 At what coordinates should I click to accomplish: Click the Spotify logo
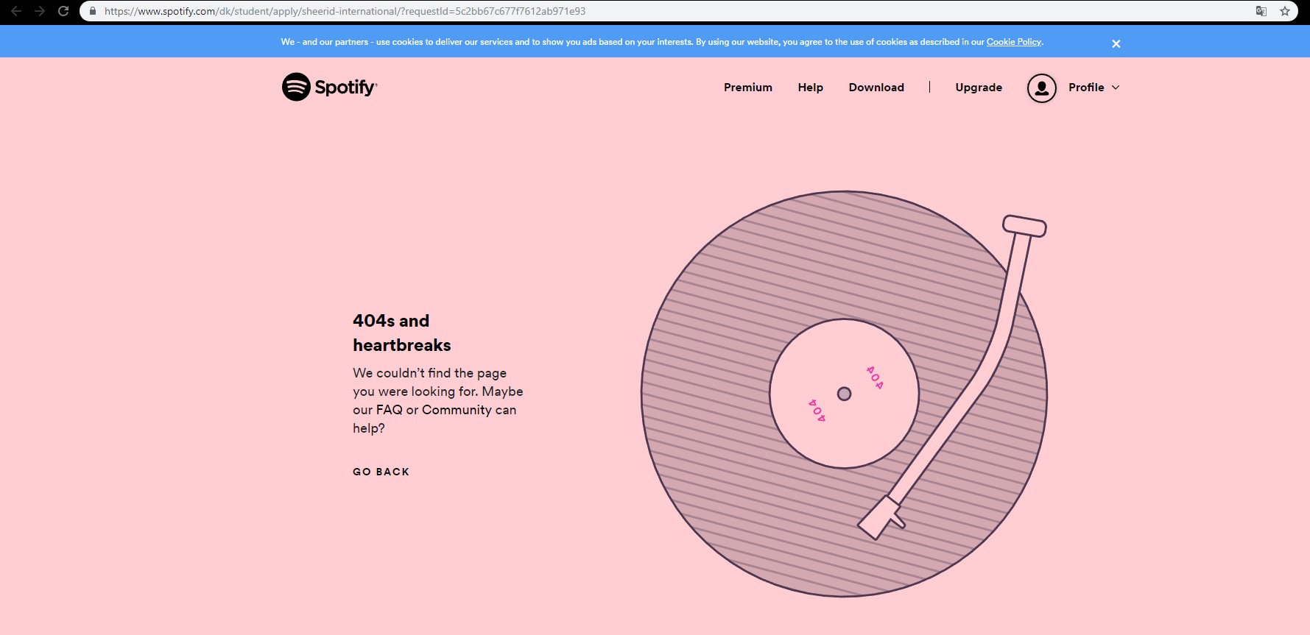[x=329, y=87]
